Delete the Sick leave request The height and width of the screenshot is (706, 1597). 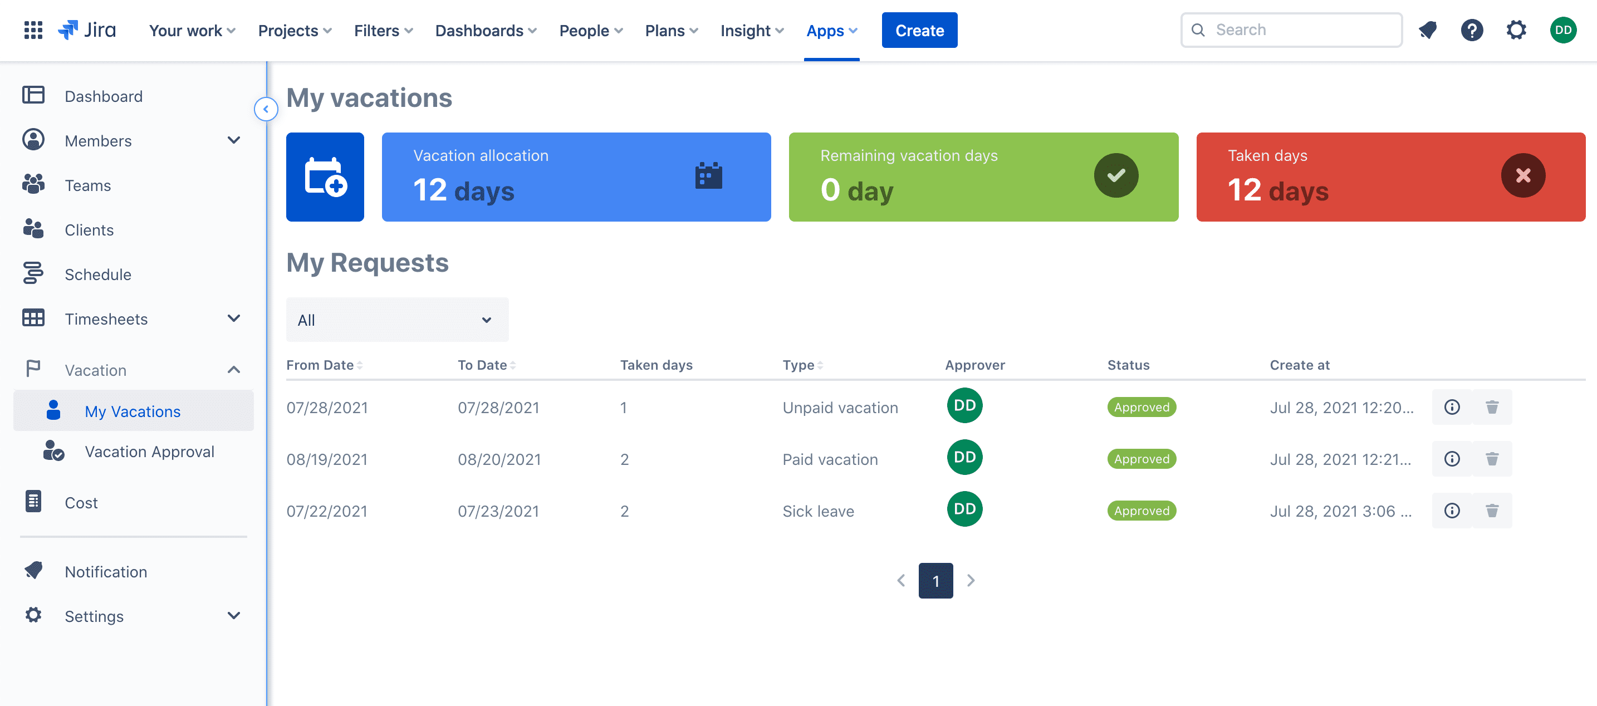click(x=1492, y=511)
